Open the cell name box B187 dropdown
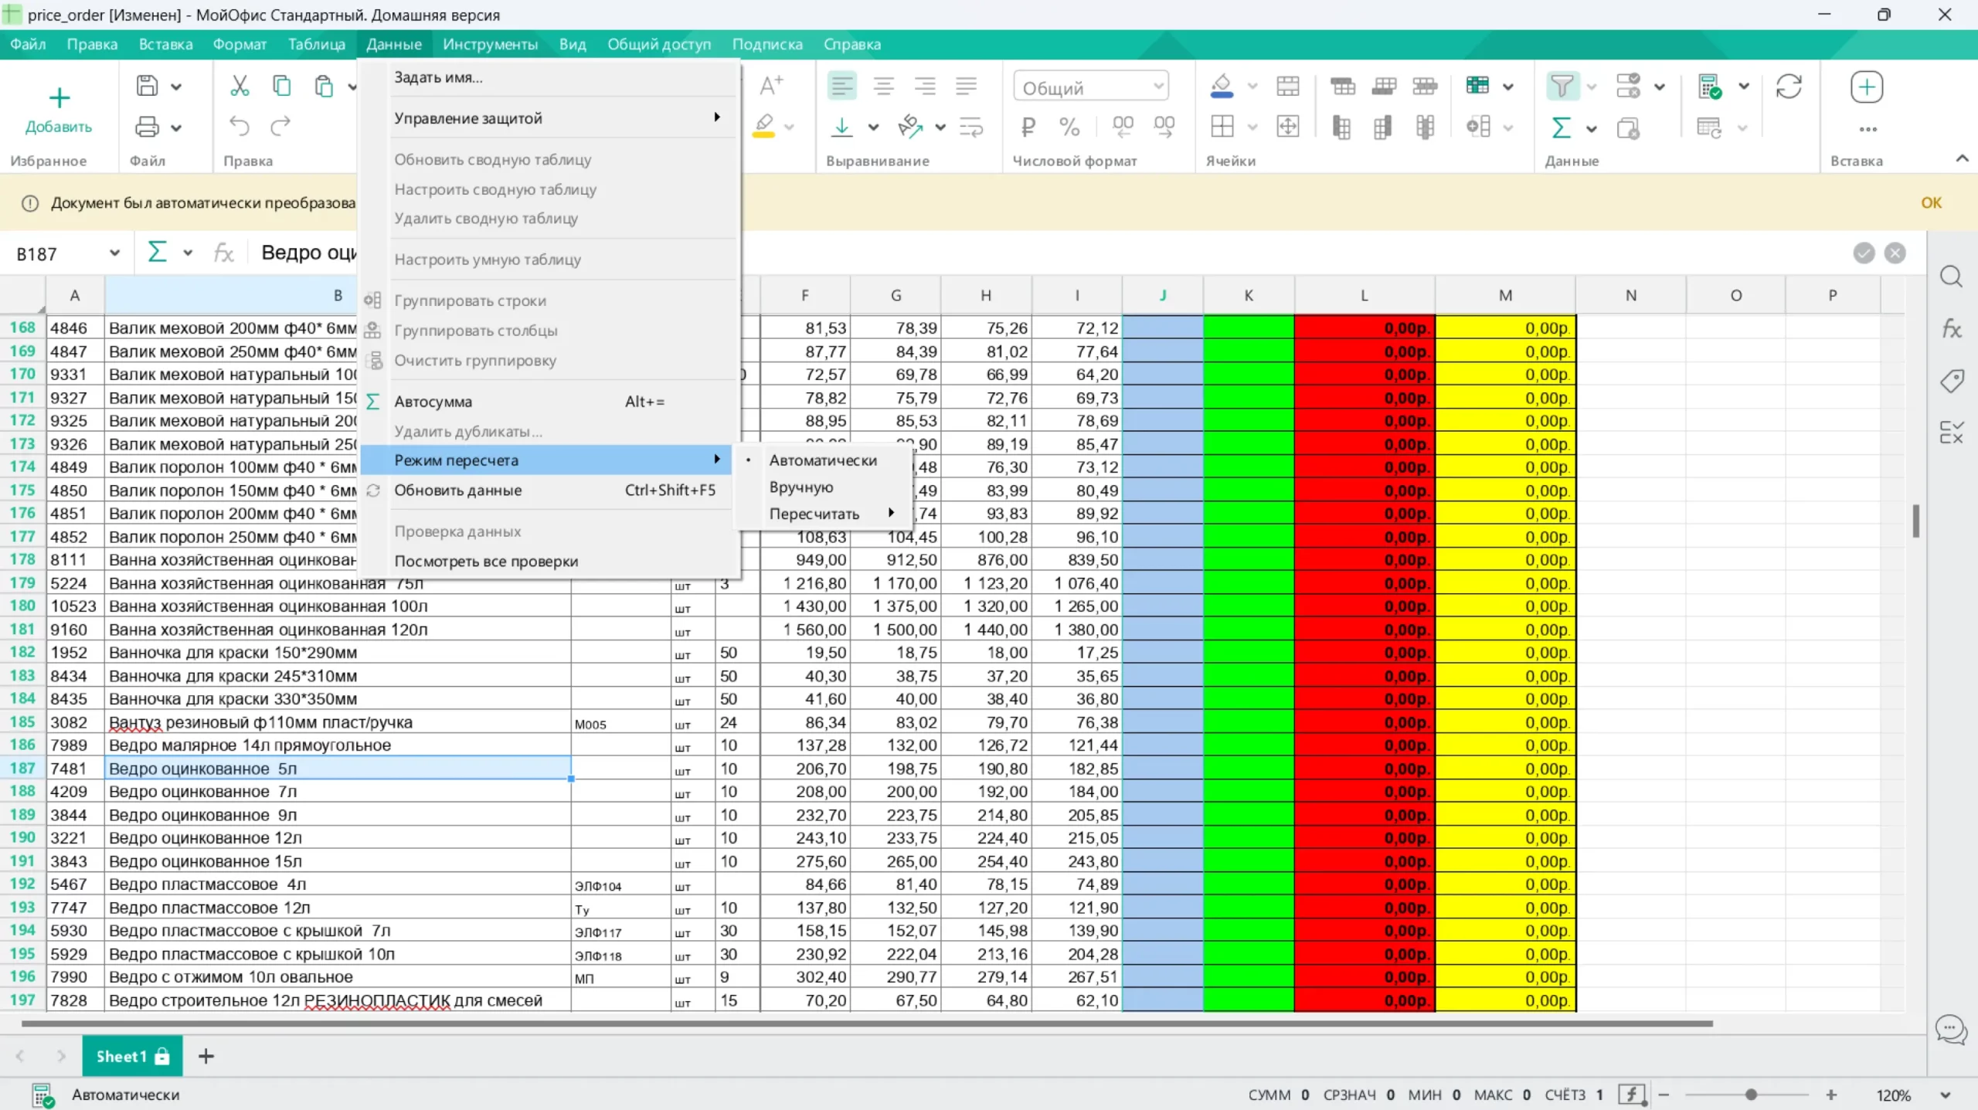The image size is (1978, 1110). 114,253
